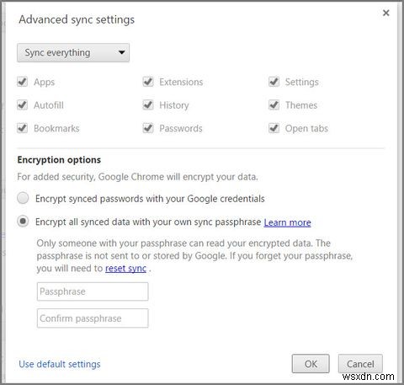
Task: Focus the Confirm passphrase field
Action: (x=93, y=318)
